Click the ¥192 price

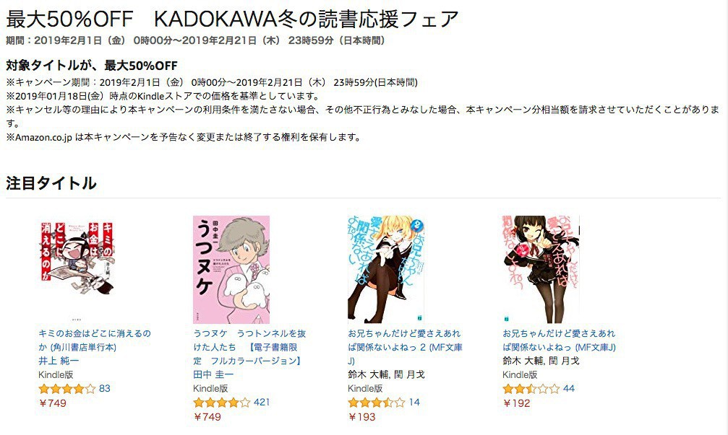[517, 403]
